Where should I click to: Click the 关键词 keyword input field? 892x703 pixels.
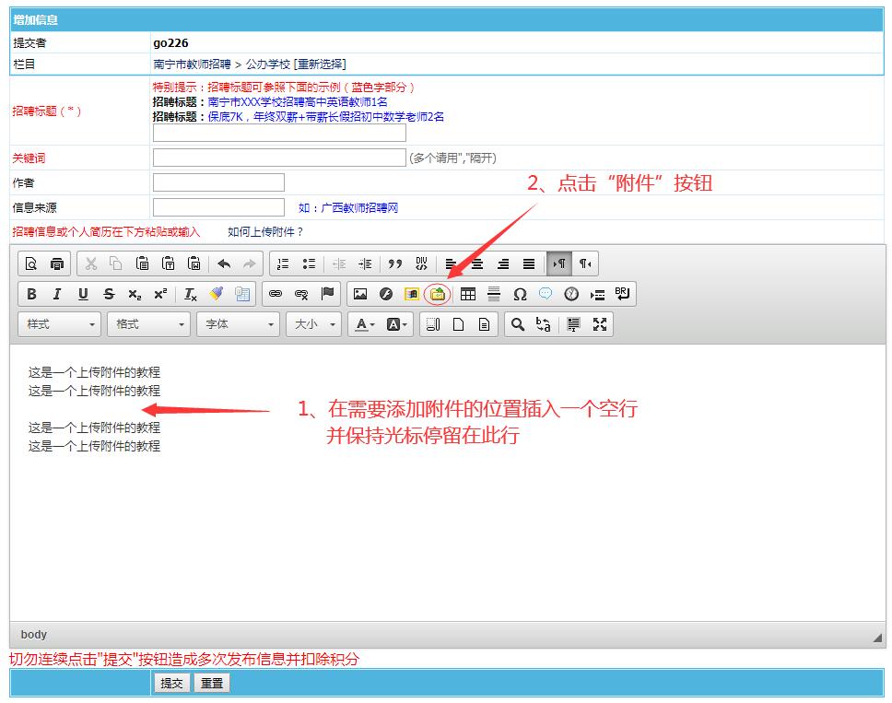point(279,158)
